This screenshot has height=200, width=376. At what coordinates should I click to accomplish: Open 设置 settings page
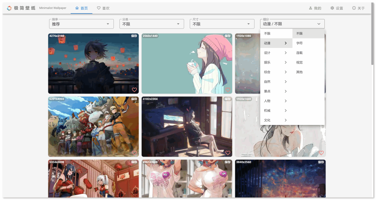(337, 8)
